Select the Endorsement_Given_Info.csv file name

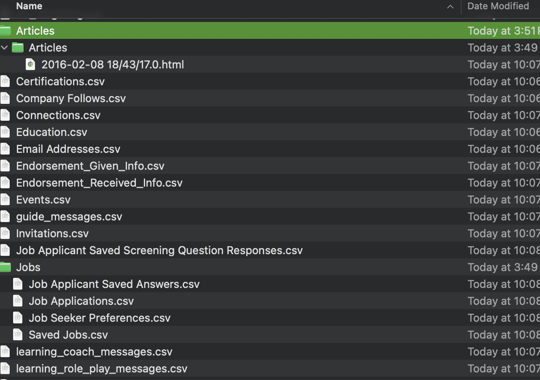[90, 166]
